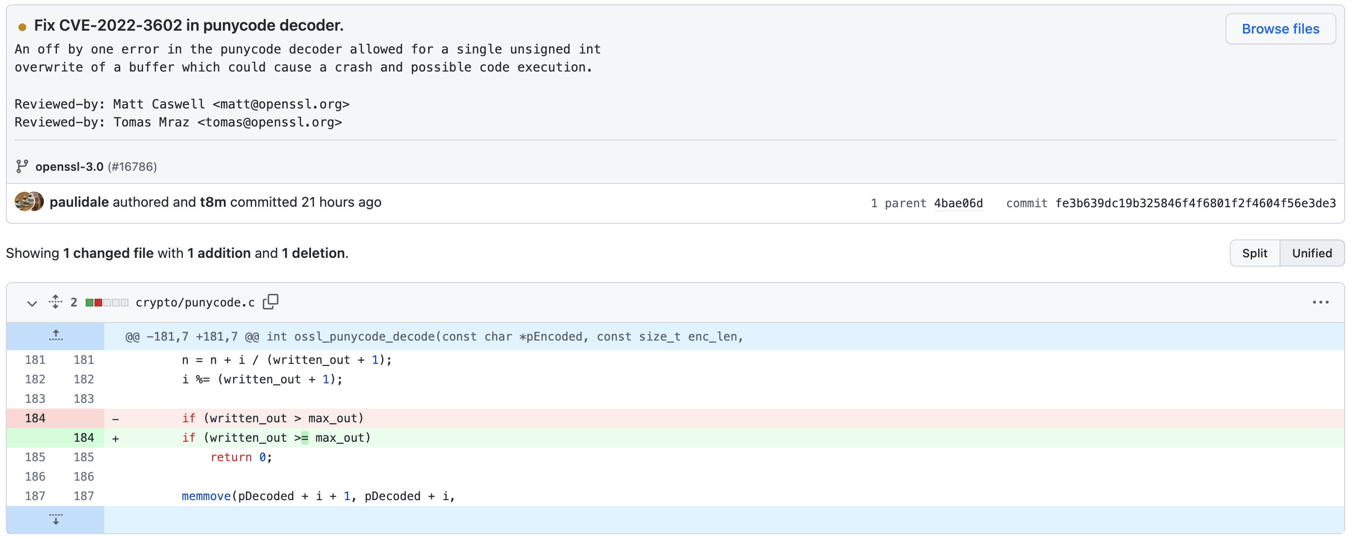Screen dimensions: 1352x541
Task: Collapse the crypto/punycode.c file diff
Action: [x=32, y=303]
